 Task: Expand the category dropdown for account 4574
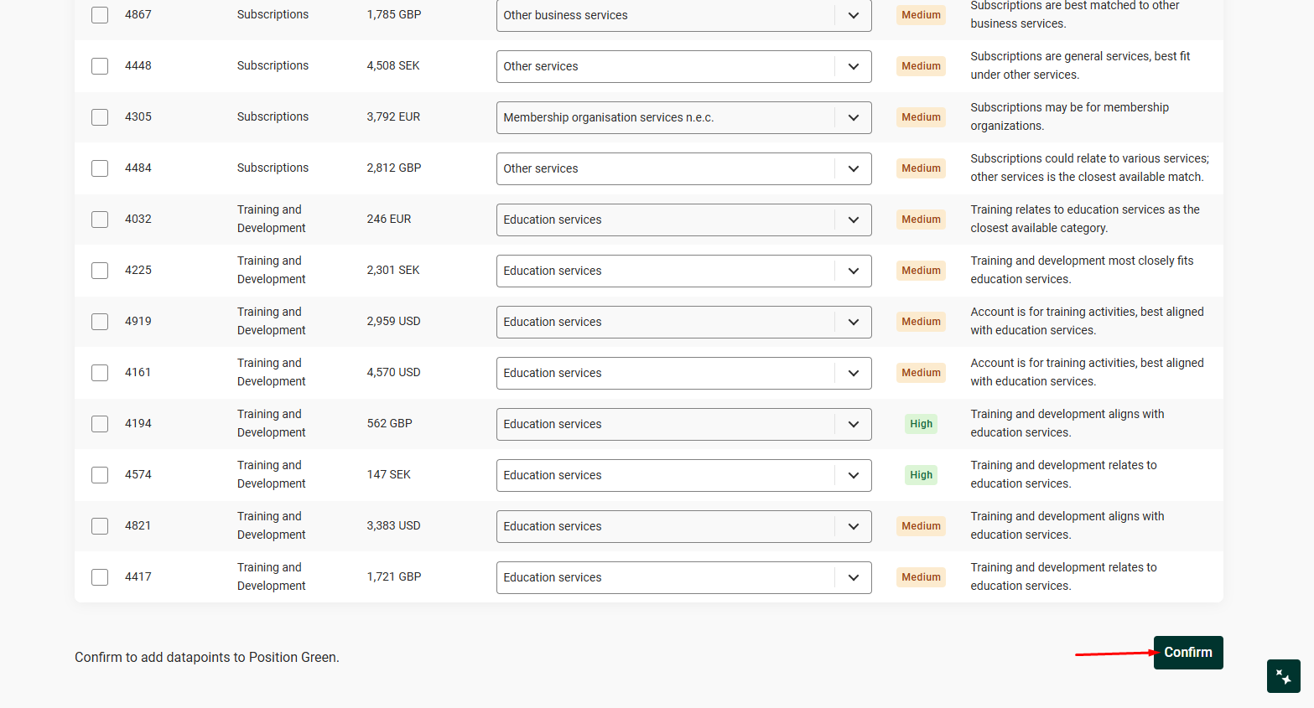(683, 476)
